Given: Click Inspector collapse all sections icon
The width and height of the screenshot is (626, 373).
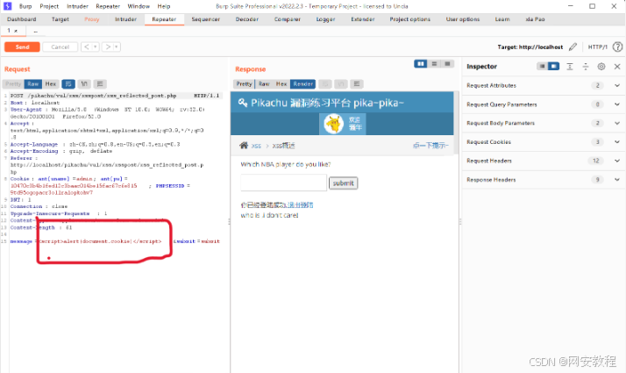Looking at the screenshot, I should tap(586, 67).
